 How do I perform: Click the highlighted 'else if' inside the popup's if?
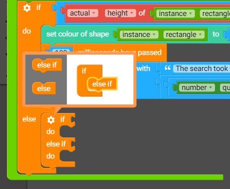[102, 84]
